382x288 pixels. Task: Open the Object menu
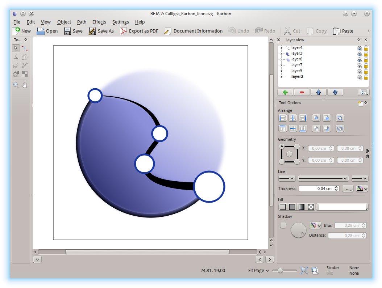click(x=64, y=22)
